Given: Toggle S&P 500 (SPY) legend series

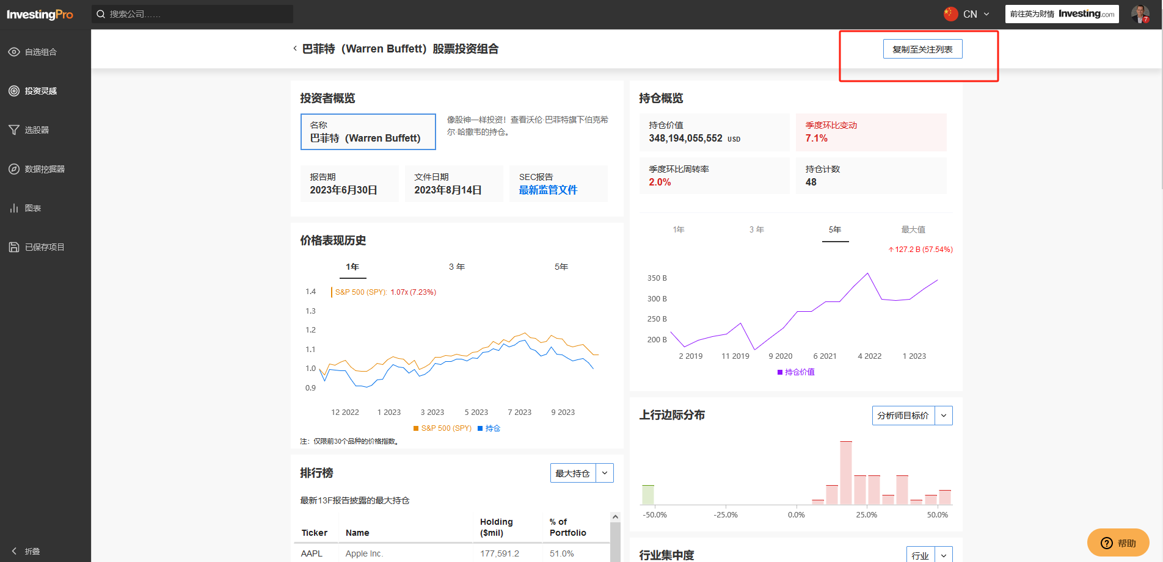Looking at the screenshot, I should pos(442,428).
